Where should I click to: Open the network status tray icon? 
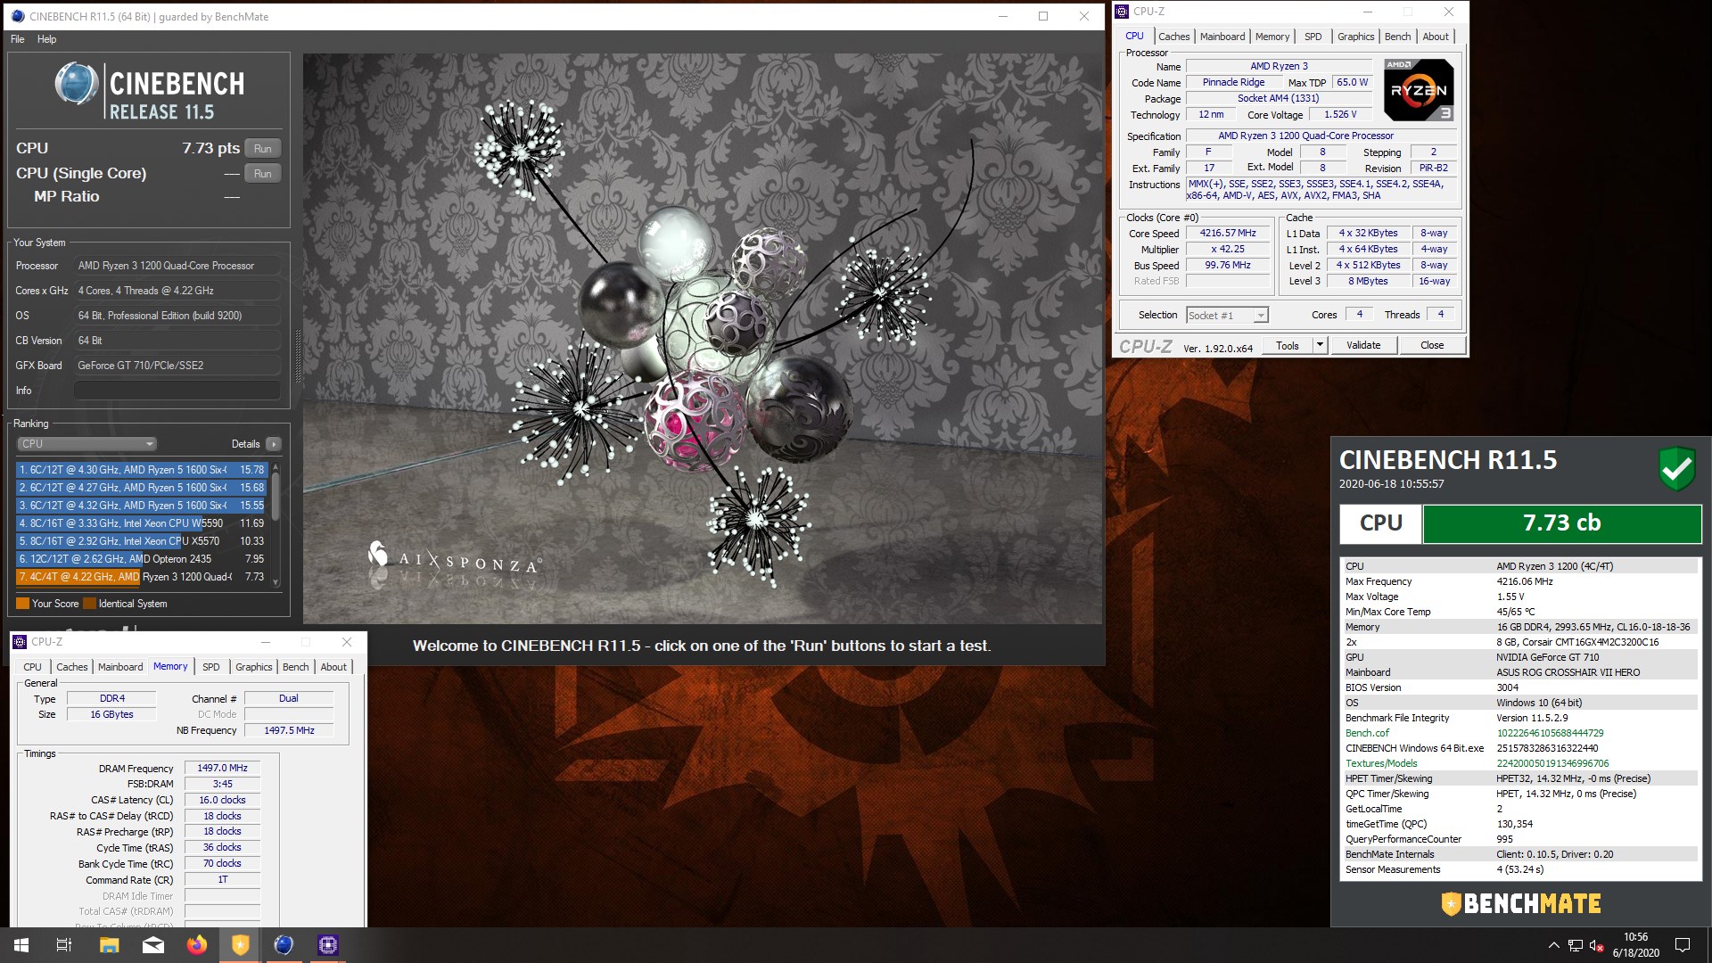(1576, 945)
